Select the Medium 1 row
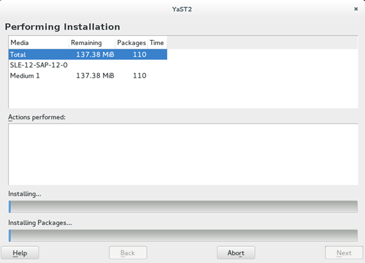 point(88,76)
